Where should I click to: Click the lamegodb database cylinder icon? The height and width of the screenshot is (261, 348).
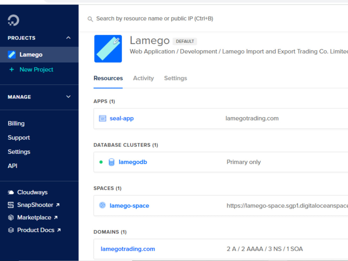pyautogui.click(x=112, y=162)
